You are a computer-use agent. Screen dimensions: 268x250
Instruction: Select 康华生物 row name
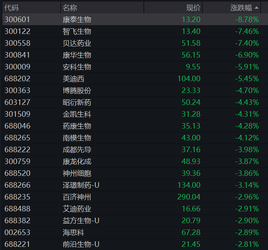point(77,55)
